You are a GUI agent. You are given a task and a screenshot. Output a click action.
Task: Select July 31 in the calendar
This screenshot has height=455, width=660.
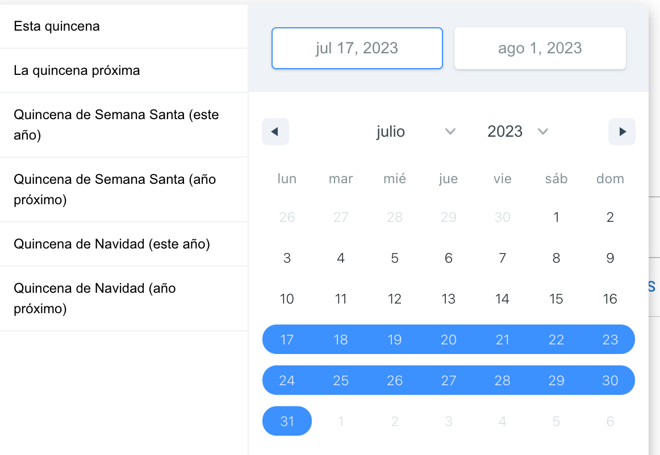click(287, 422)
